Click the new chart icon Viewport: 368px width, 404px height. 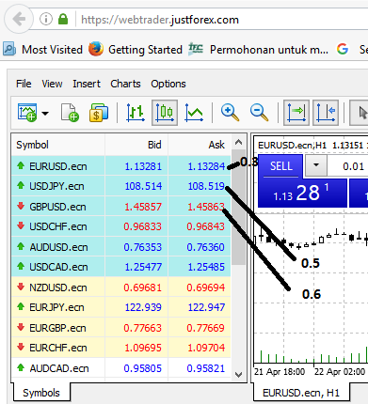(27, 113)
